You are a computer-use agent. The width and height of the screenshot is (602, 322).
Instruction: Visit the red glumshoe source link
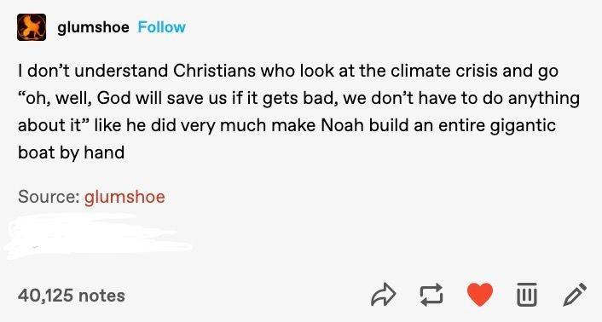[x=124, y=197]
